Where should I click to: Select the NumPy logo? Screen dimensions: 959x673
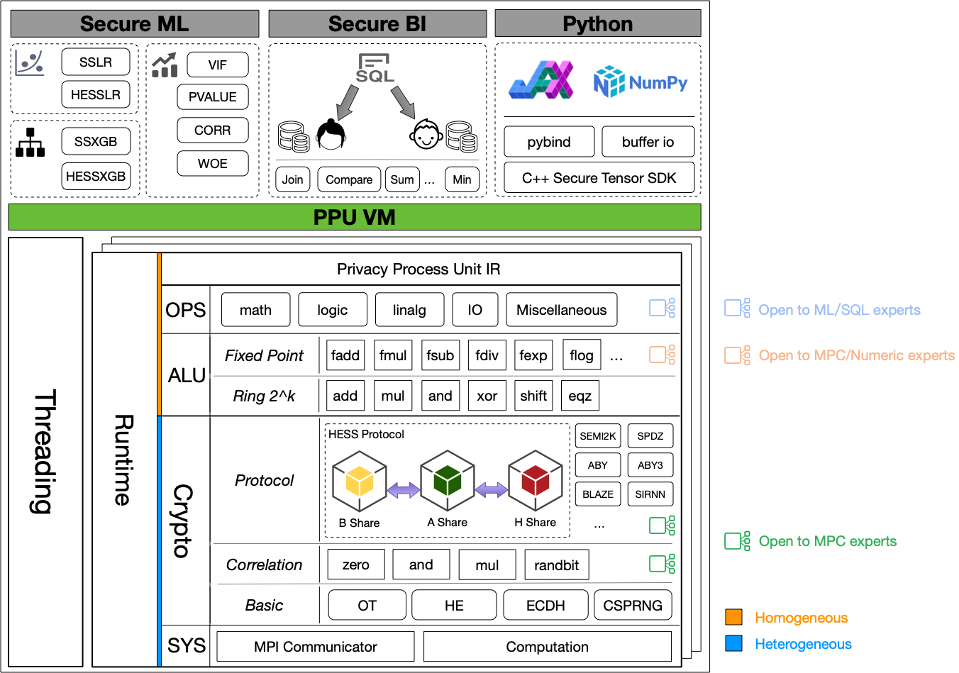(x=642, y=78)
